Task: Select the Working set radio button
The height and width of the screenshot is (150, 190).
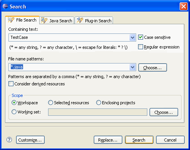Action: tap(14, 112)
